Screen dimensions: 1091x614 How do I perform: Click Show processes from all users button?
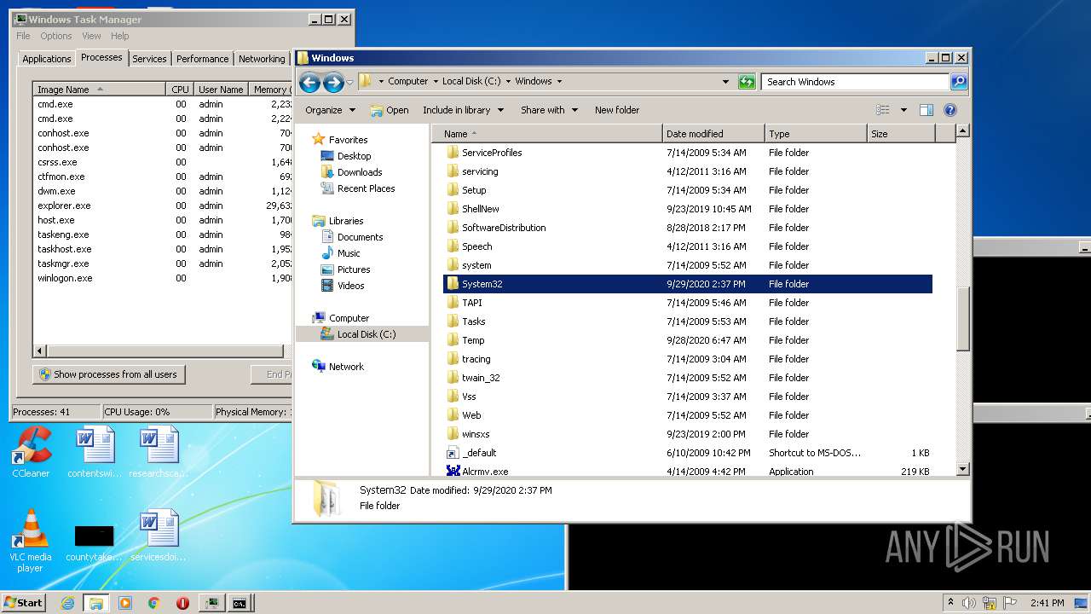[108, 374]
